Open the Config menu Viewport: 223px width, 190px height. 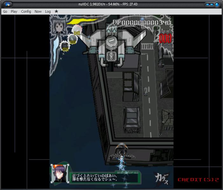tap(26, 11)
